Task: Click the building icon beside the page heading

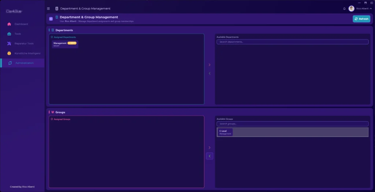Action: click(57, 17)
